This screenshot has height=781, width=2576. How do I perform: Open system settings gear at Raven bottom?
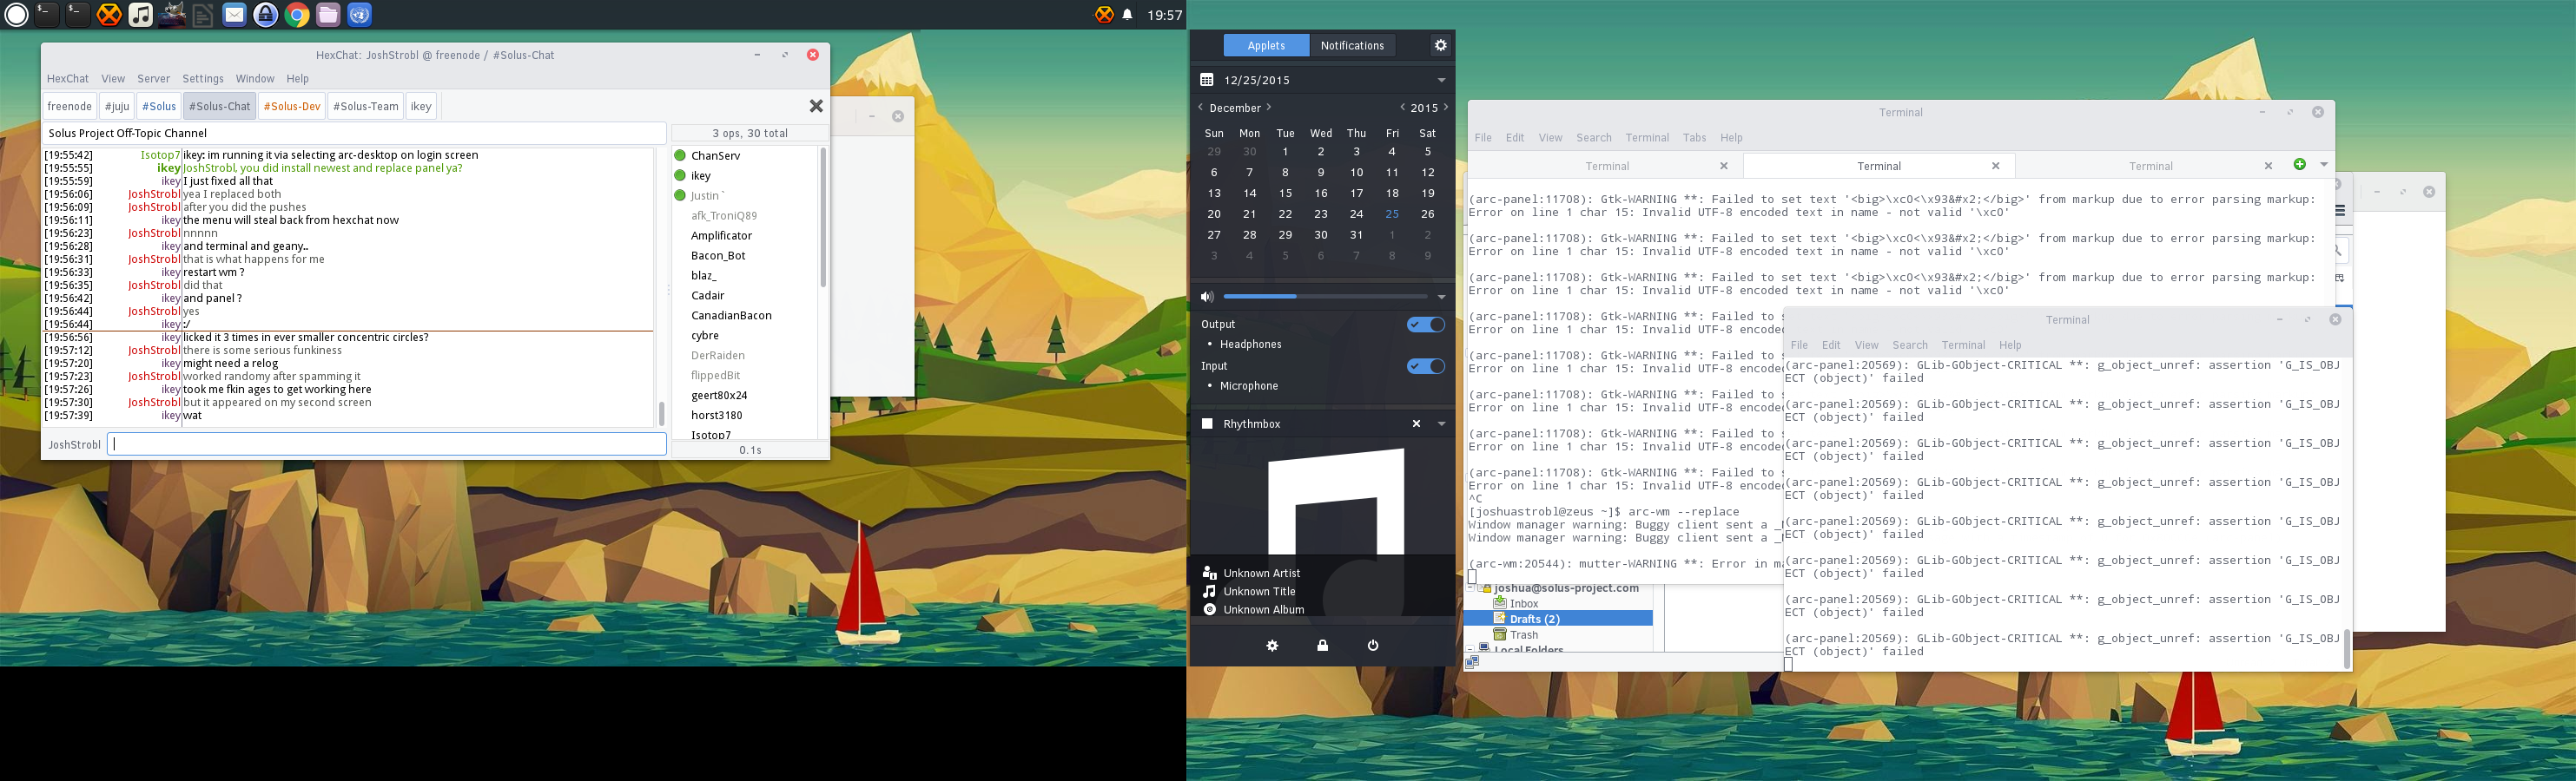(1272, 646)
